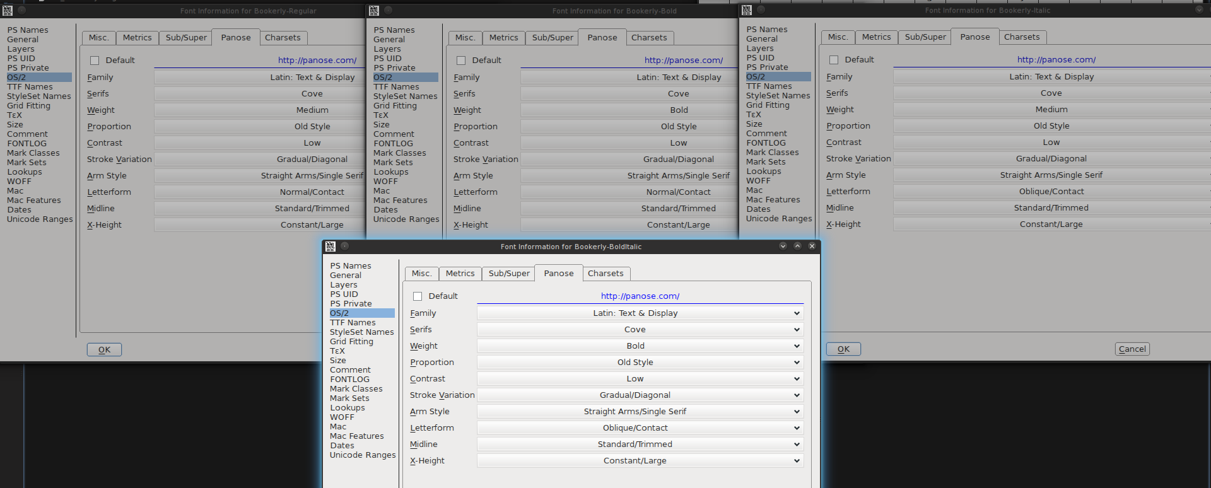Image resolution: width=1211 pixels, height=488 pixels.
Task: Open the panose.com link in Bookerly-BoldItalic
Action: tap(640, 296)
